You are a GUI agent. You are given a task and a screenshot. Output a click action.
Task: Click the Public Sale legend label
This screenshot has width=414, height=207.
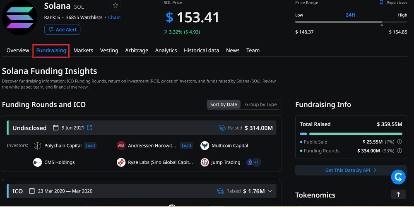click(x=315, y=142)
